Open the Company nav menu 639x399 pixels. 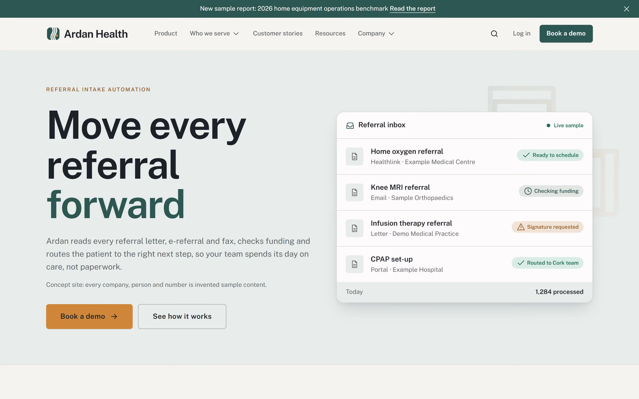[376, 34]
